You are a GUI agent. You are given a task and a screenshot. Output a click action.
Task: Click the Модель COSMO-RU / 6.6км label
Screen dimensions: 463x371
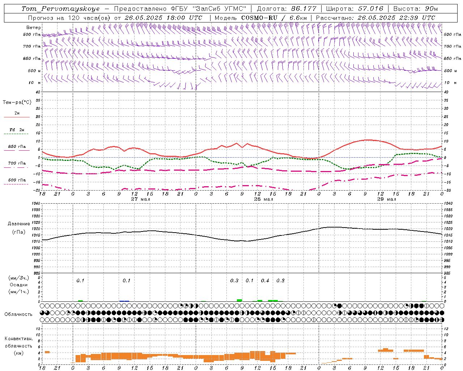261,18
